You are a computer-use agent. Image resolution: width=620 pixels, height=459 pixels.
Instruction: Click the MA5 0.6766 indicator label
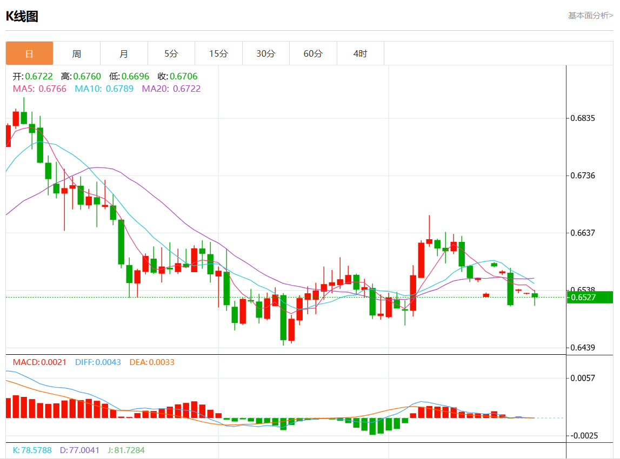(x=39, y=89)
